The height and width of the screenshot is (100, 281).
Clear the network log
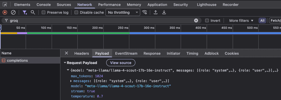13,12
